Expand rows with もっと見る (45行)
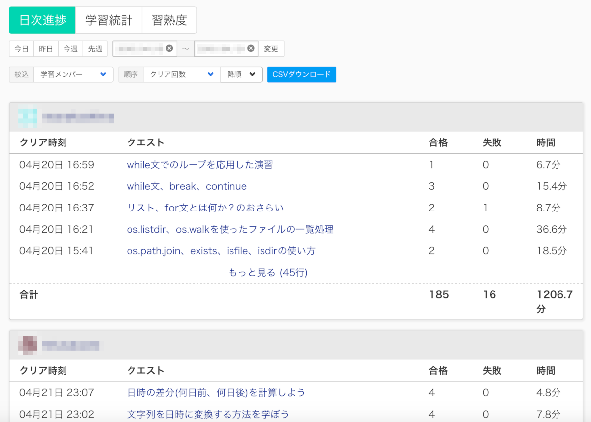Viewport: 591px width, 422px height. tap(268, 273)
